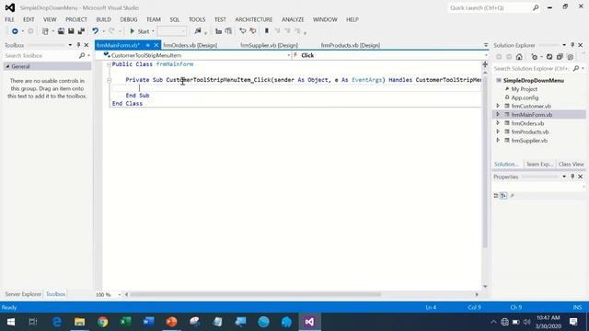Switch to Class View tab
This screenshot has width=589, height=331.
click(571, 165)
